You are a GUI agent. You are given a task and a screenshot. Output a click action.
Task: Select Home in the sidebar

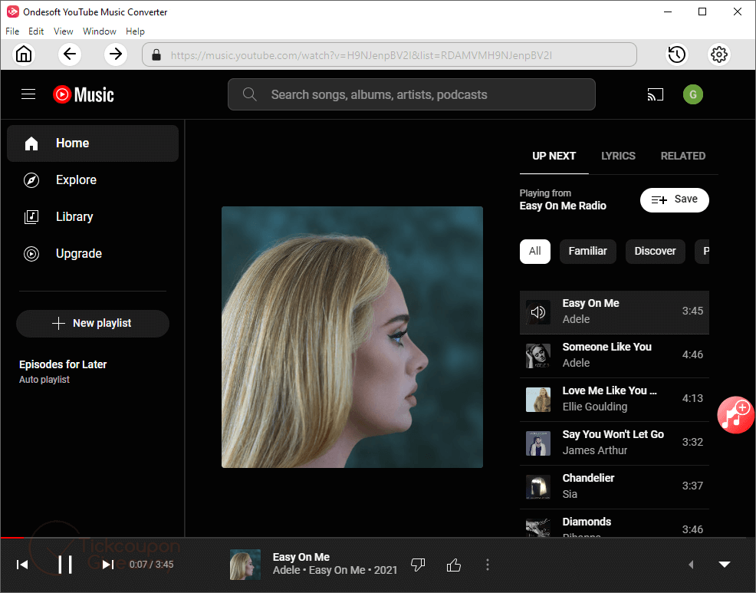pyautogui.click(x=93, y=143)
